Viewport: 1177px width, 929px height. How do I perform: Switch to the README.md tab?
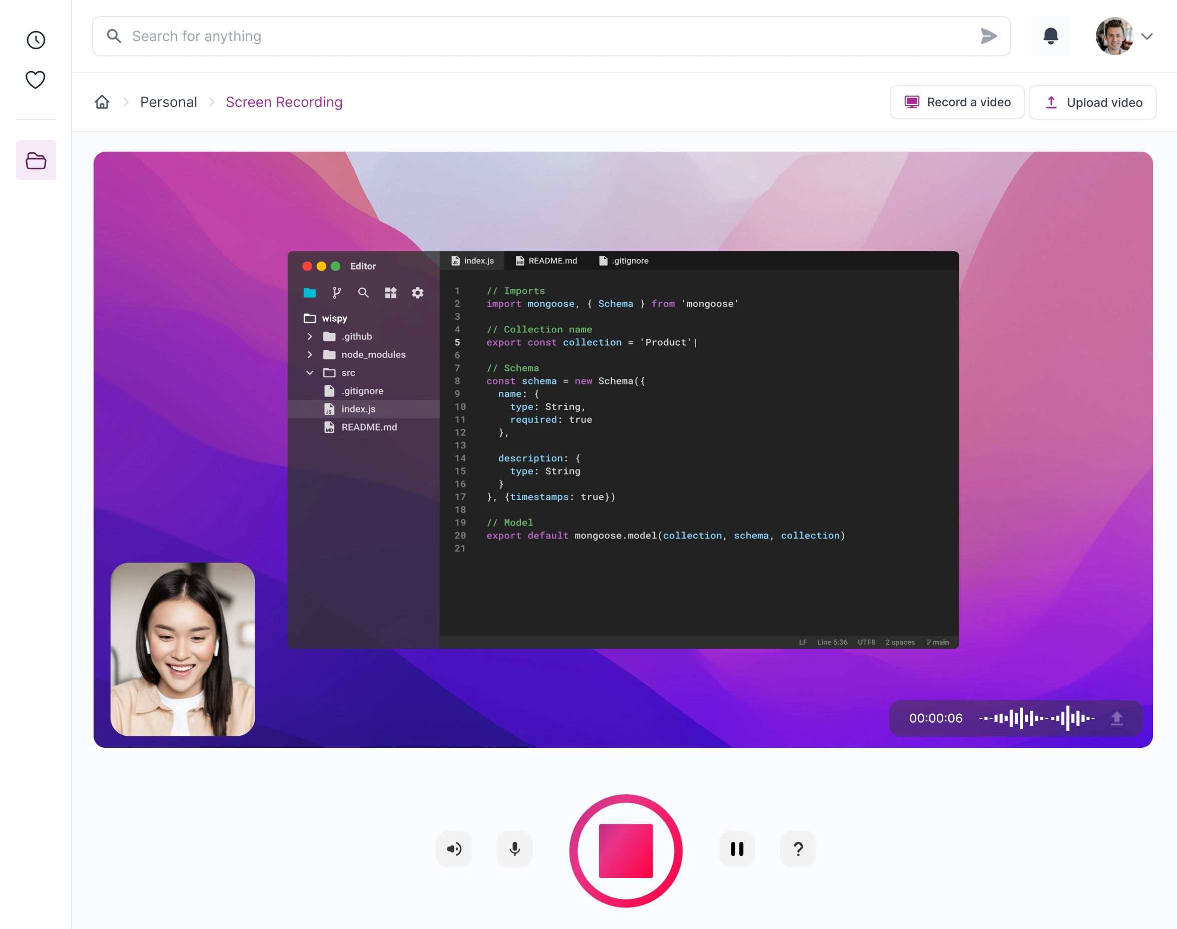pyautogui.click(x=546, y=261)
